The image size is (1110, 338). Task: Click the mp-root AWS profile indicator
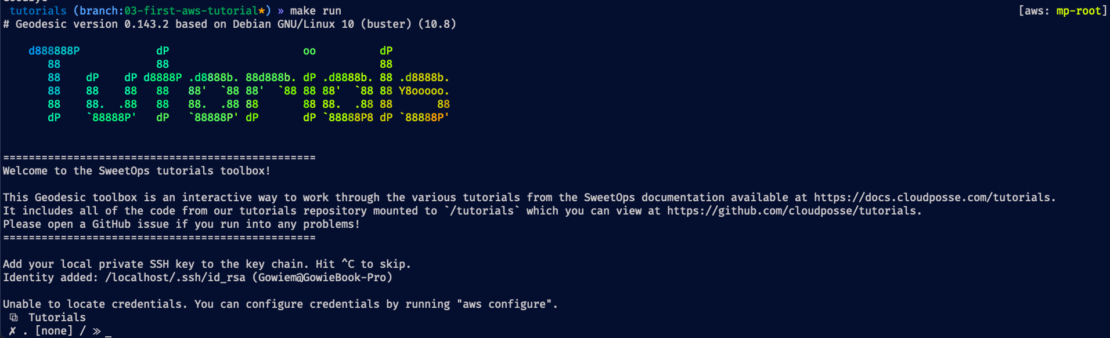(x=1078, y=11)
